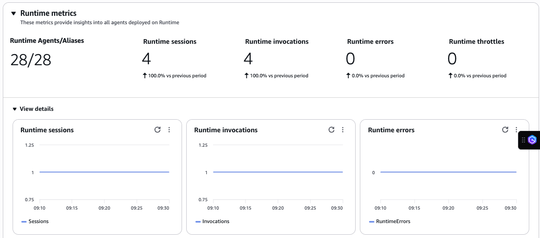The image size is (540, 238).
Task: Click the Runtime invocations summary count
Action: [248, 59]
